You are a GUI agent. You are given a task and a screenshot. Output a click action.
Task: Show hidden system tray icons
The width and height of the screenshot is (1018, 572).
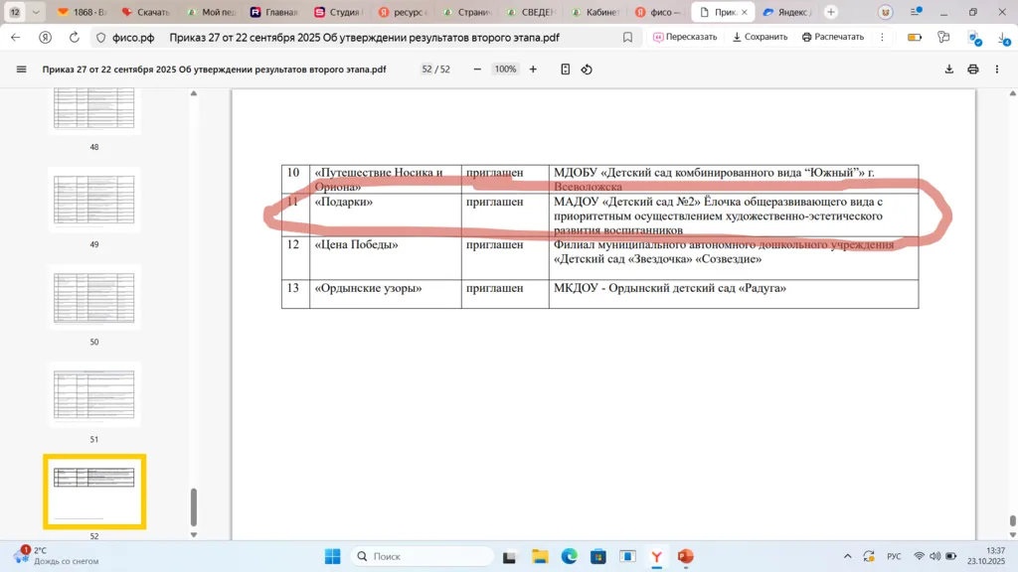(x=847, y=556)
